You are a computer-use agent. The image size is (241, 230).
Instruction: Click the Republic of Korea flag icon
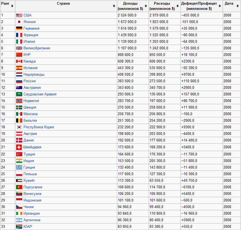(x=19, y=127)
